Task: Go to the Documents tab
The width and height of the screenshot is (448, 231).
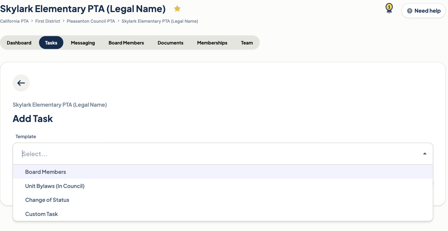Action: (170, 43)
